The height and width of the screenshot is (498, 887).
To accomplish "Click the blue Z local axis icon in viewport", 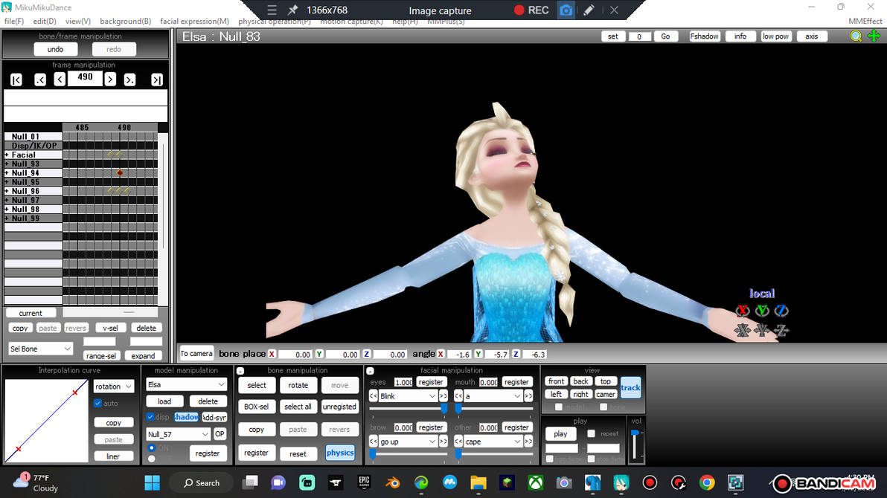I will 781,311.
